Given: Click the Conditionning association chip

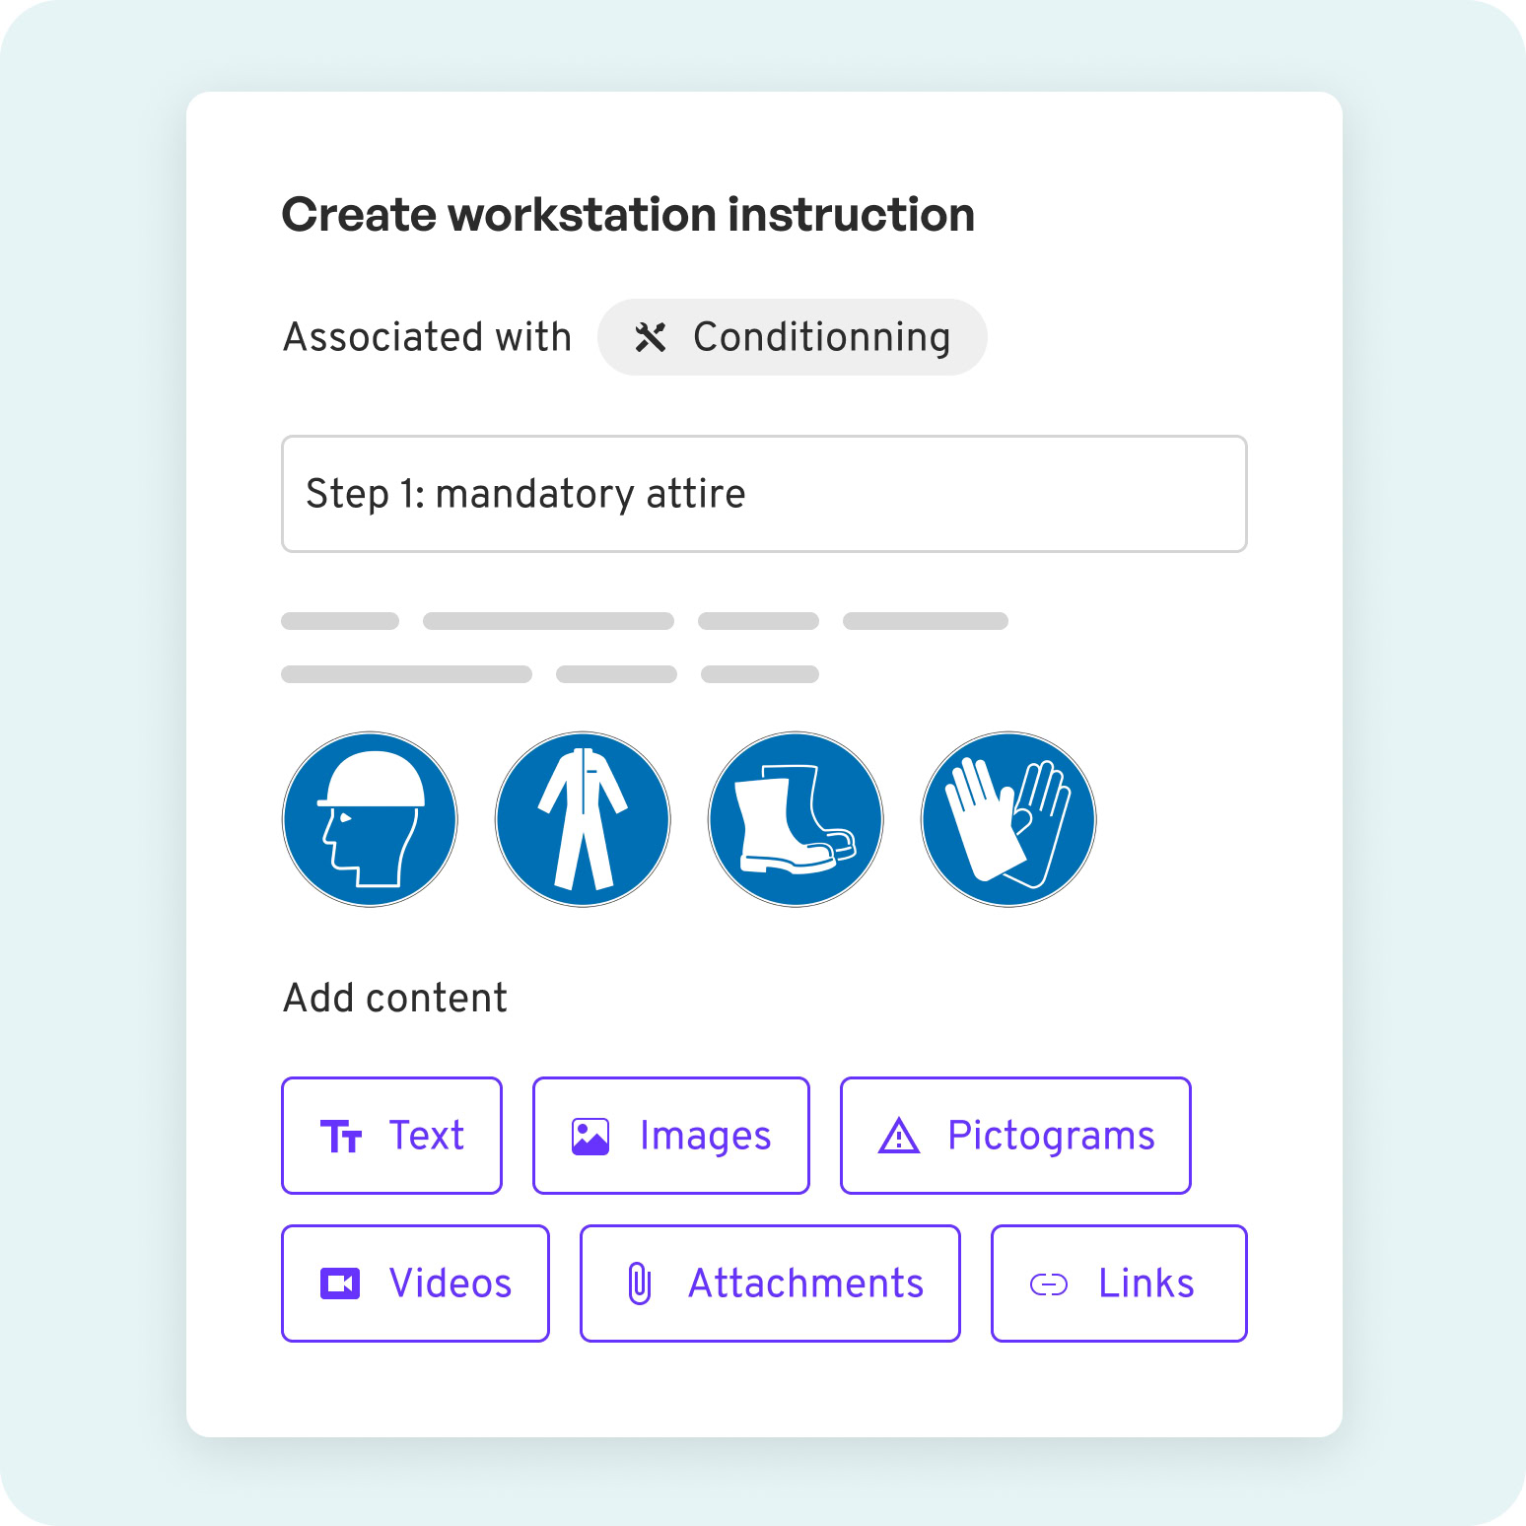Looking at the screenshot, I should pyautogui.click(x=792, y=337).
